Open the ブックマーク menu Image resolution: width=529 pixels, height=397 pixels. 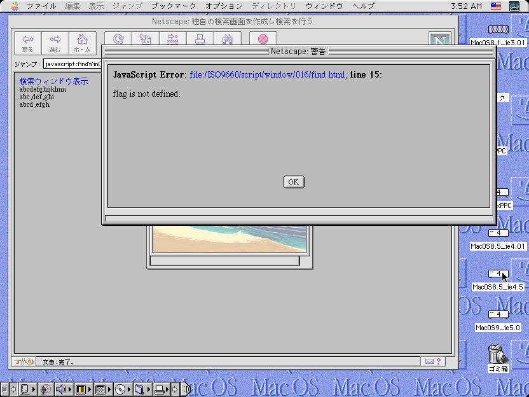pos(174,6)
